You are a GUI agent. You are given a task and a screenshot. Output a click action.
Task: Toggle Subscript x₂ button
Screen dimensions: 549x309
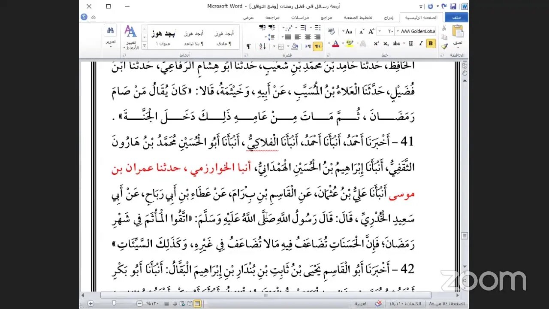click(386, 43)
